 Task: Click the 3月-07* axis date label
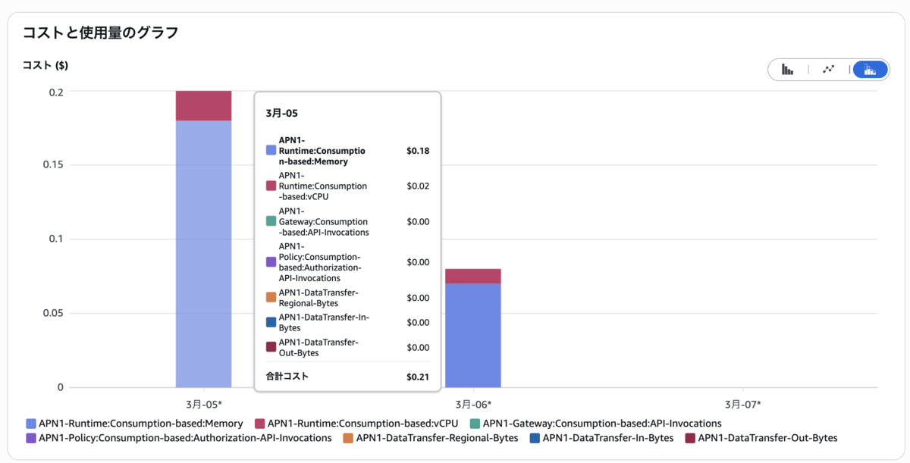pos(742,405)
